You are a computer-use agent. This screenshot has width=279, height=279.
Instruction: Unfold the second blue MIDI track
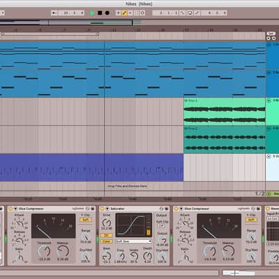[x=269, y=73]
